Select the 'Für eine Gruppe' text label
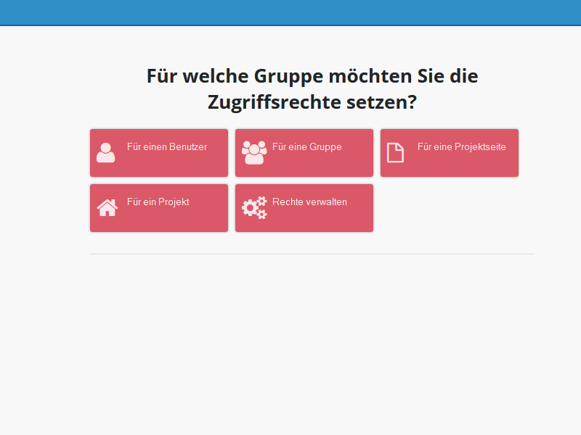 [x=306, y=147]
